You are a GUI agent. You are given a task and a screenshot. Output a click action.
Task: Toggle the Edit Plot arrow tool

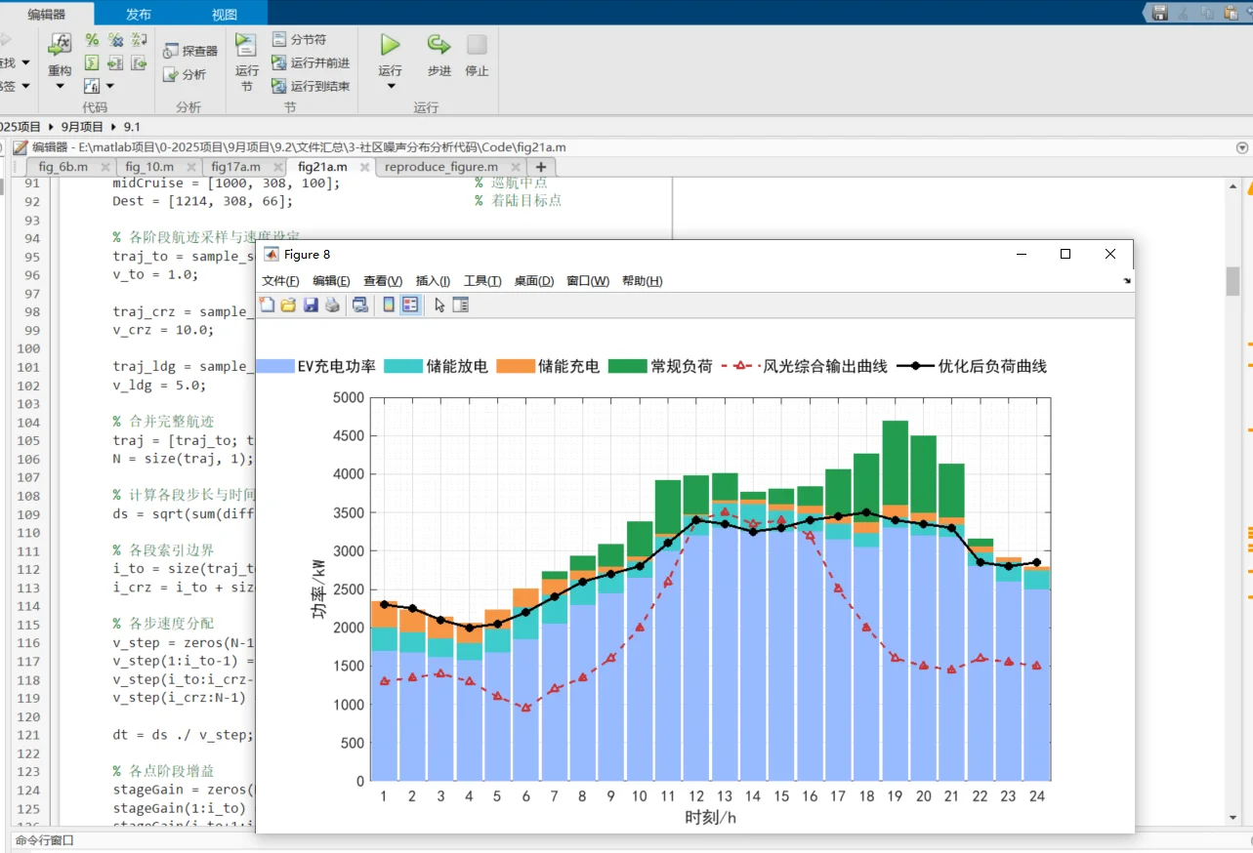[439, 305]
